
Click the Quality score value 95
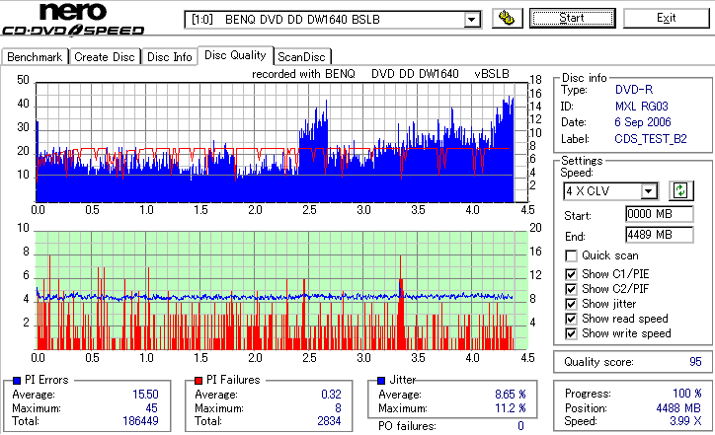coord(695,362)
